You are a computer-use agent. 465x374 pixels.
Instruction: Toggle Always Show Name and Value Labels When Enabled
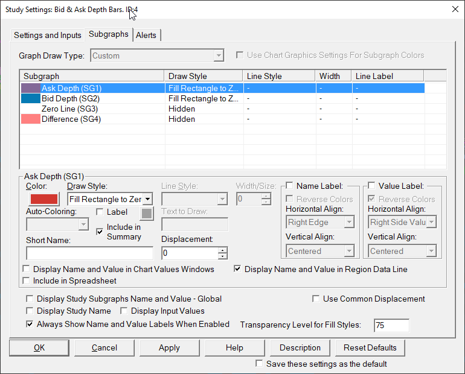[30, 324]
